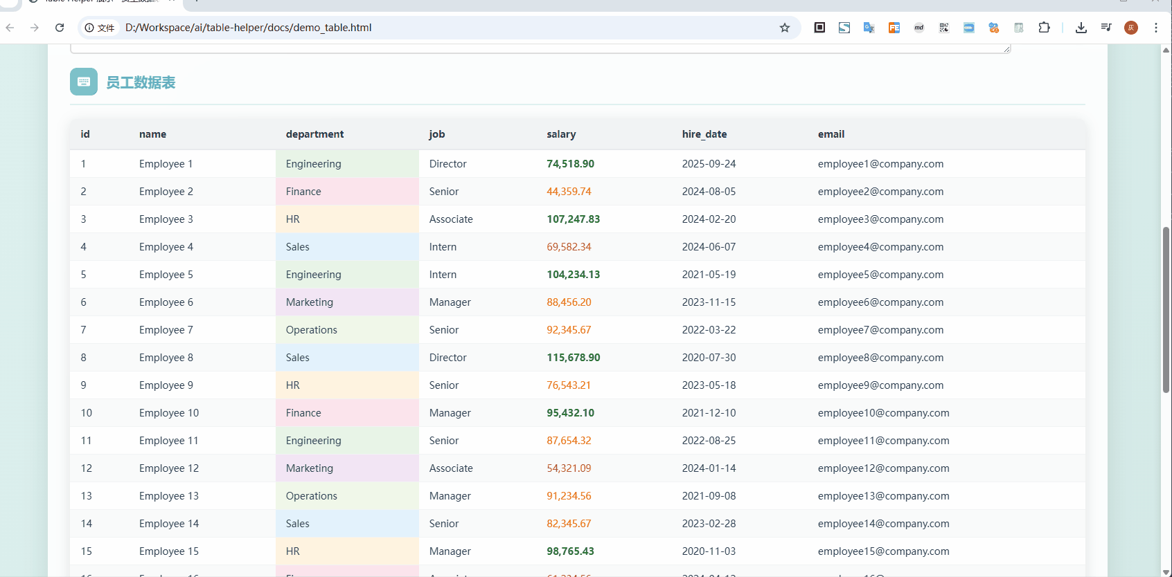Screen dimensions: 1172x577
Task: Open the Extensions puzzle-piece menu
Action: [x=1045, y=28]
